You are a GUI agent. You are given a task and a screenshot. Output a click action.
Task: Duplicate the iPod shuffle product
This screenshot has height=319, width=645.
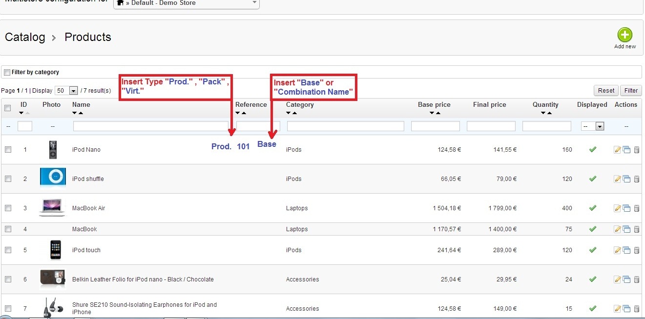point(626,179)
